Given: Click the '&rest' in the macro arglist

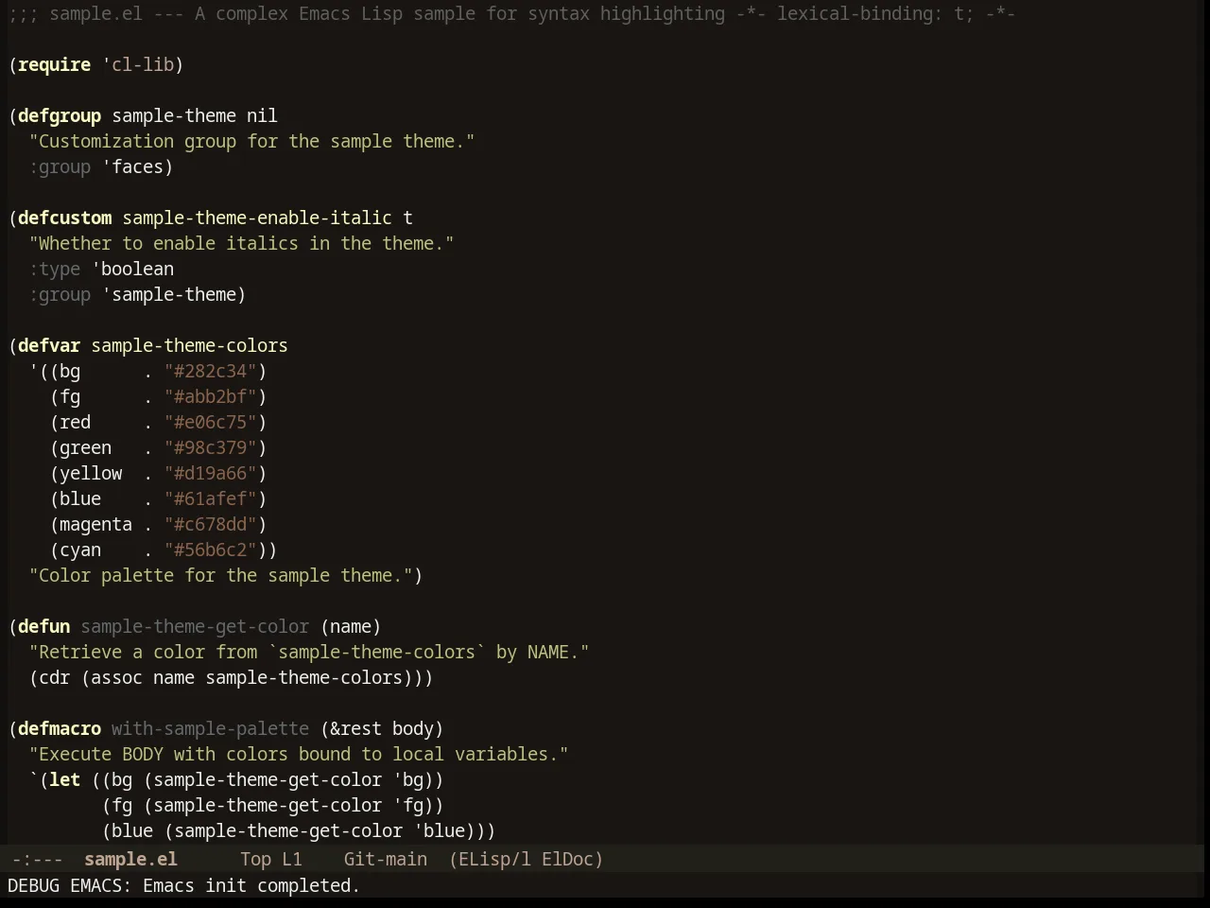Looking at the screenshot, I should point(356,729).
